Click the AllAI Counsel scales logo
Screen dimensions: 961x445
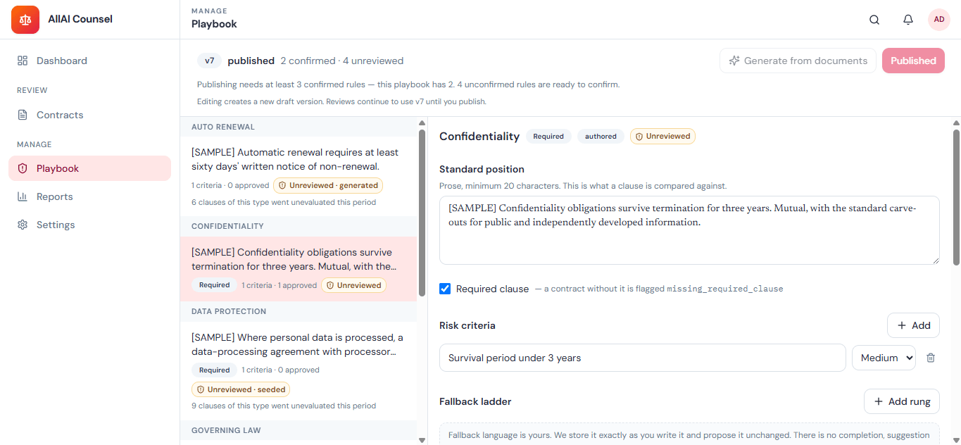tap(25, 20)
